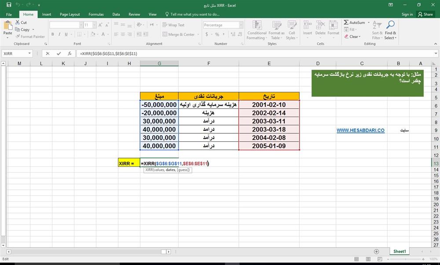Click the Cut scissors icon
The width and height of the screenshot is (440, 265).
pos(18,22)
